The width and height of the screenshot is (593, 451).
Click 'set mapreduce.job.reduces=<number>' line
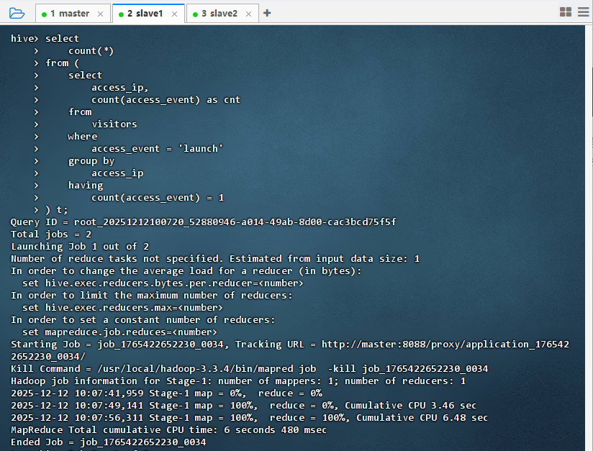(x=119, y=332)
